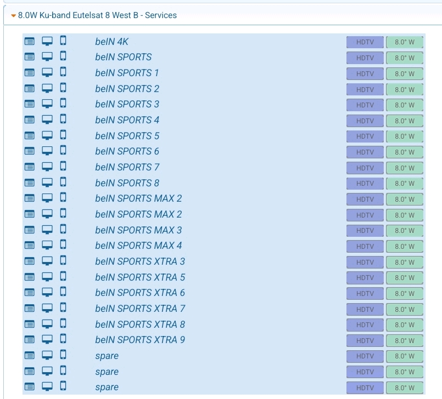Click the HDTV badge for beIN SPORTS XTRA 5
The image size is (442, 399).
pyautogui.click(x=365, y=278)
